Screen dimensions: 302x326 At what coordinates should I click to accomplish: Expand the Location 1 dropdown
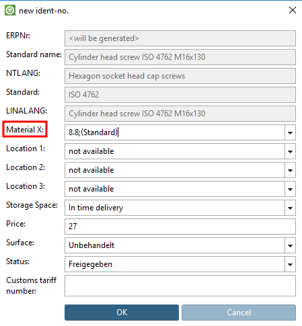[290, 151]
